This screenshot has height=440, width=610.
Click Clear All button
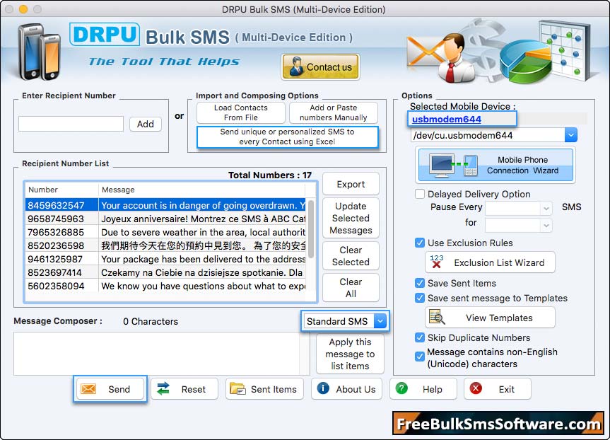[x=351, y=288]
